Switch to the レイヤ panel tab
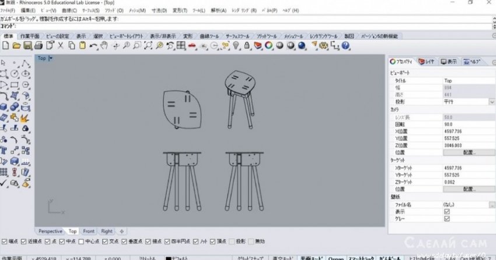This screenshot has height=260, width=496. pos(426,61)
